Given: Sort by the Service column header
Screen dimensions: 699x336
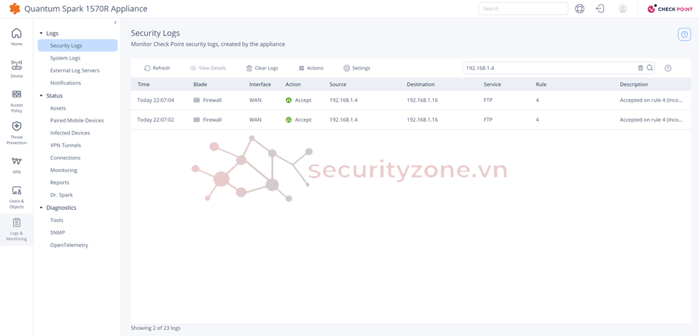Looking at the screenshot, I should click(x=492, y=85).
